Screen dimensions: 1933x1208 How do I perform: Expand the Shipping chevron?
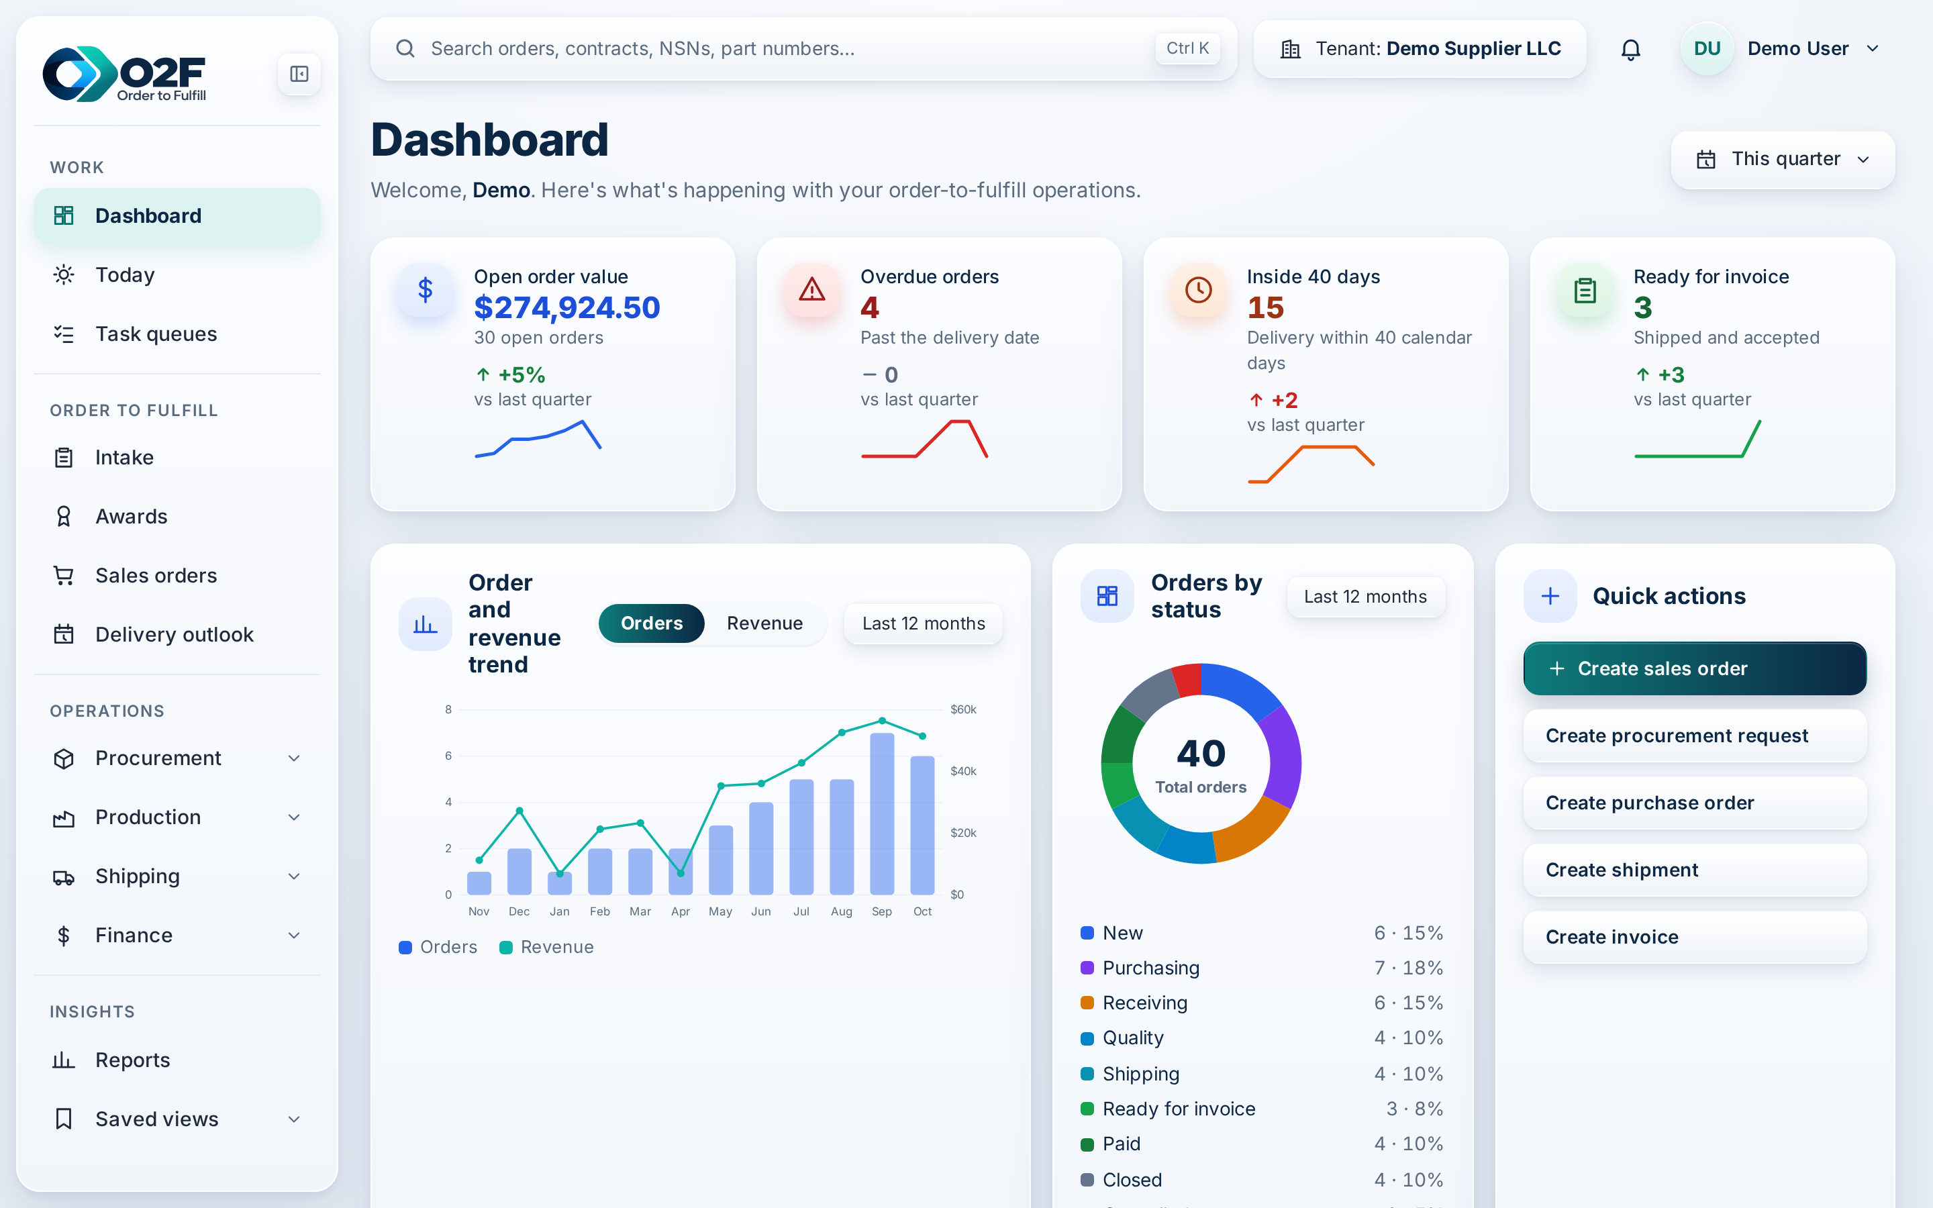pos(294,876)
